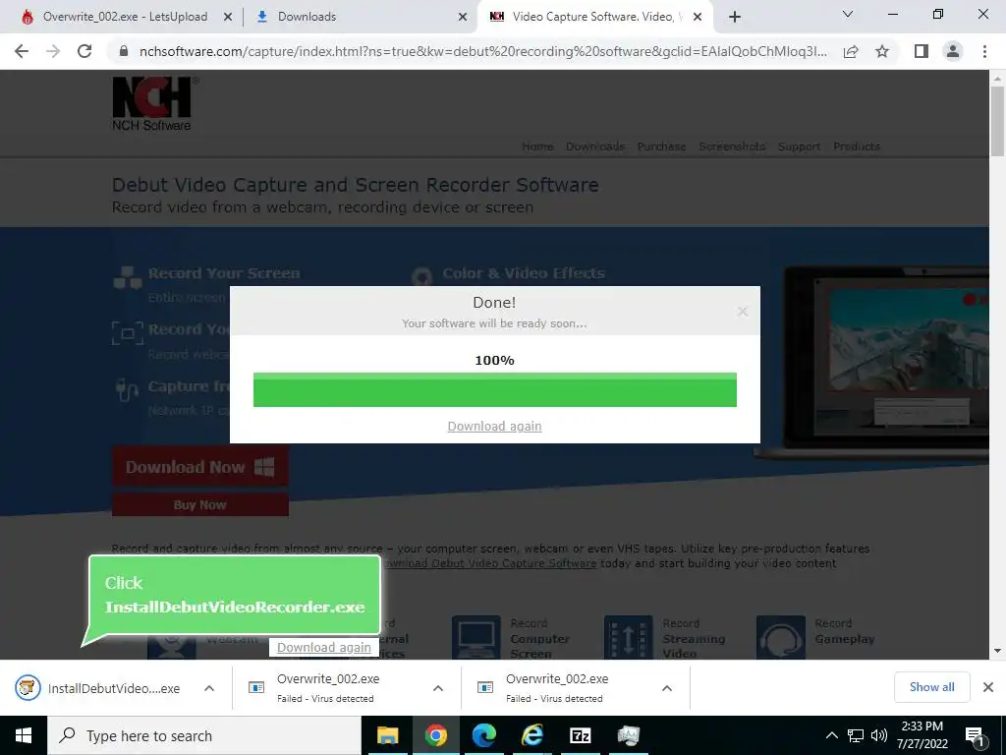Open Microsoft Edge from the taskbar

coord(483,735)
